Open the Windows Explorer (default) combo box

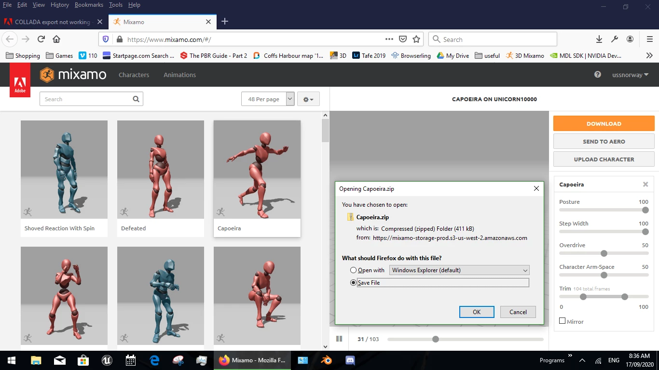[459, 270]
